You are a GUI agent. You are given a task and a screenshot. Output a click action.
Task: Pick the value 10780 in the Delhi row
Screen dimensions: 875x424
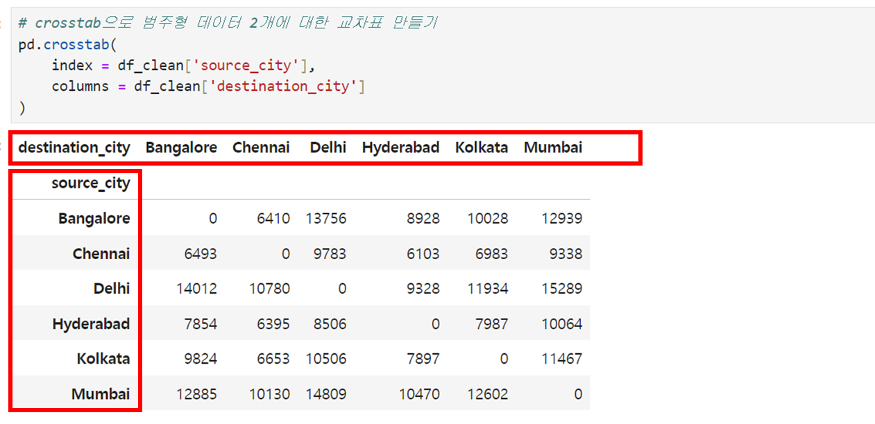270,288
